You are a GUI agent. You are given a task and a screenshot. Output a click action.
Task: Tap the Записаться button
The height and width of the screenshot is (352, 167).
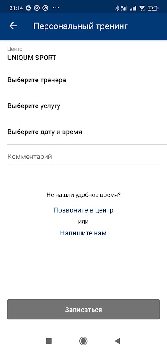(x=83, y=309)
